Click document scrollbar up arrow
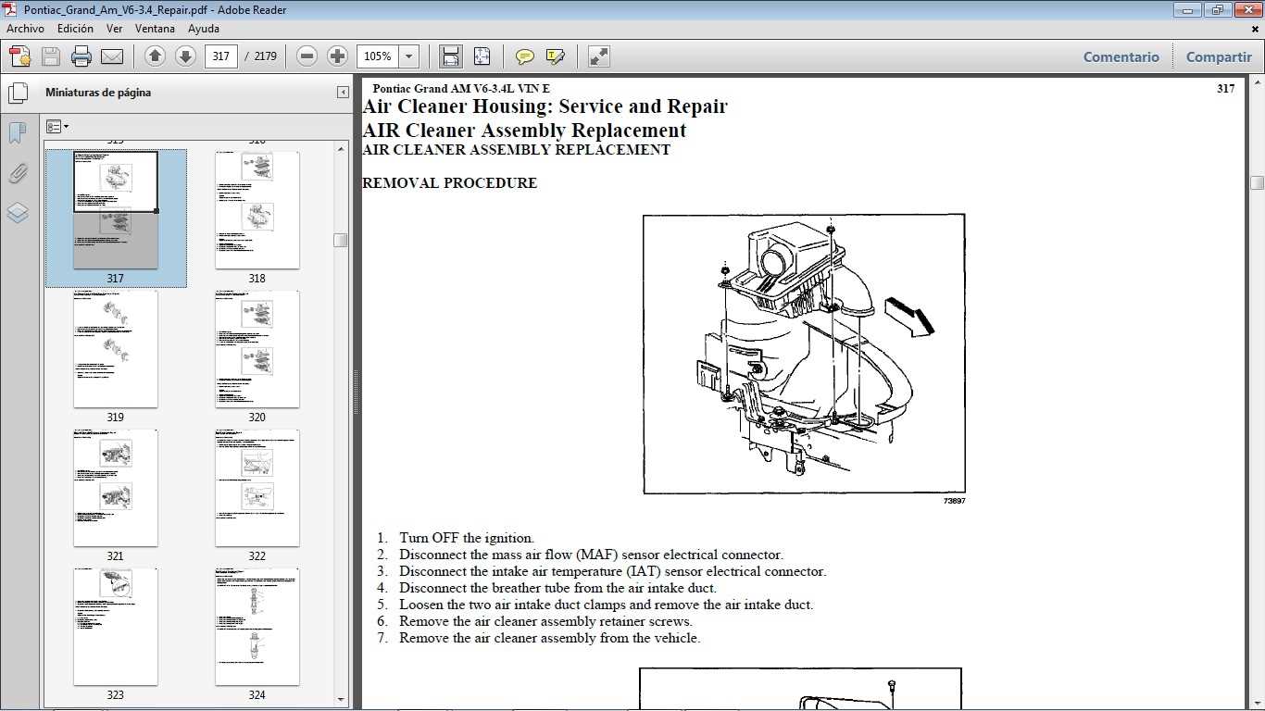Image resolution: width=1265 pixels, height=711 pixels. pos(1257,81)
